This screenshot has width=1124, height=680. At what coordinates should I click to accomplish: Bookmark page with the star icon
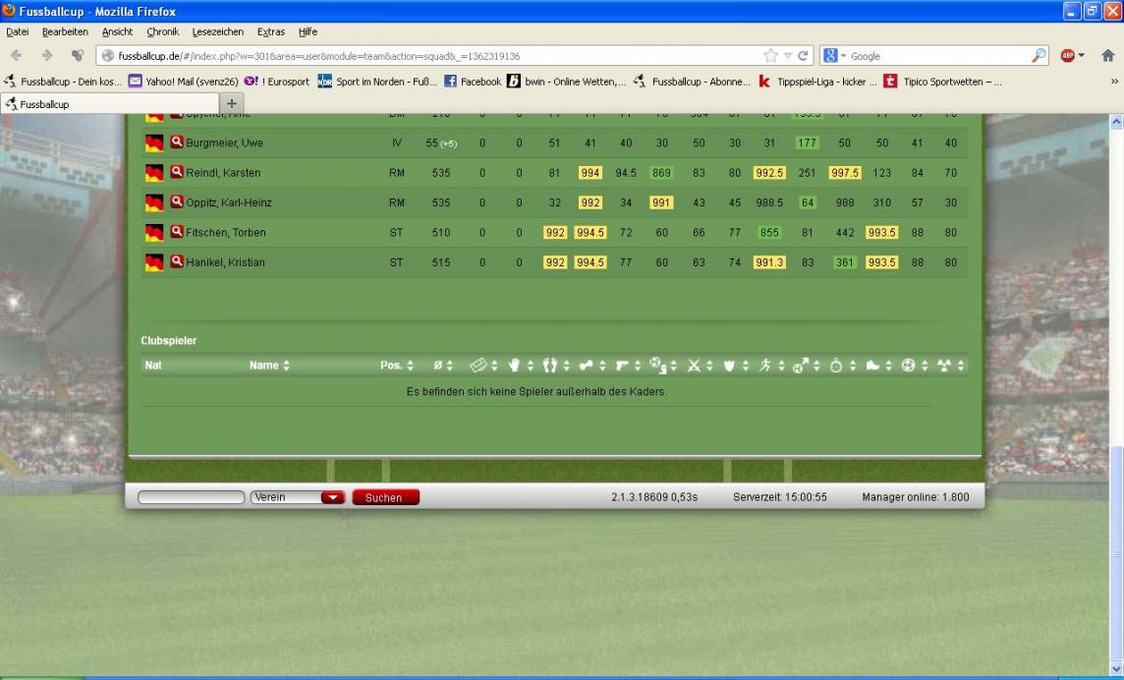coord(770,56)
